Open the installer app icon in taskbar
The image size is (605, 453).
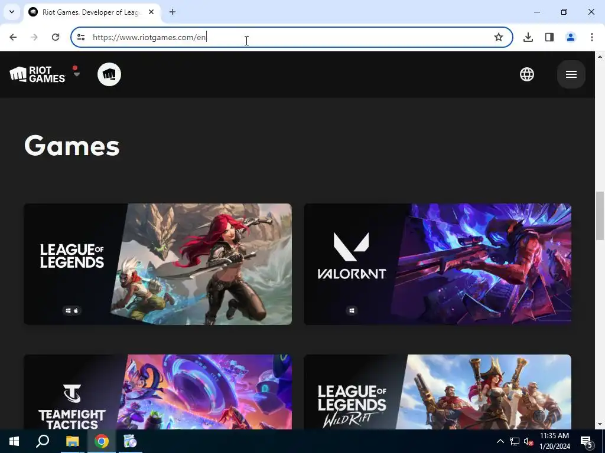point(130,441)
